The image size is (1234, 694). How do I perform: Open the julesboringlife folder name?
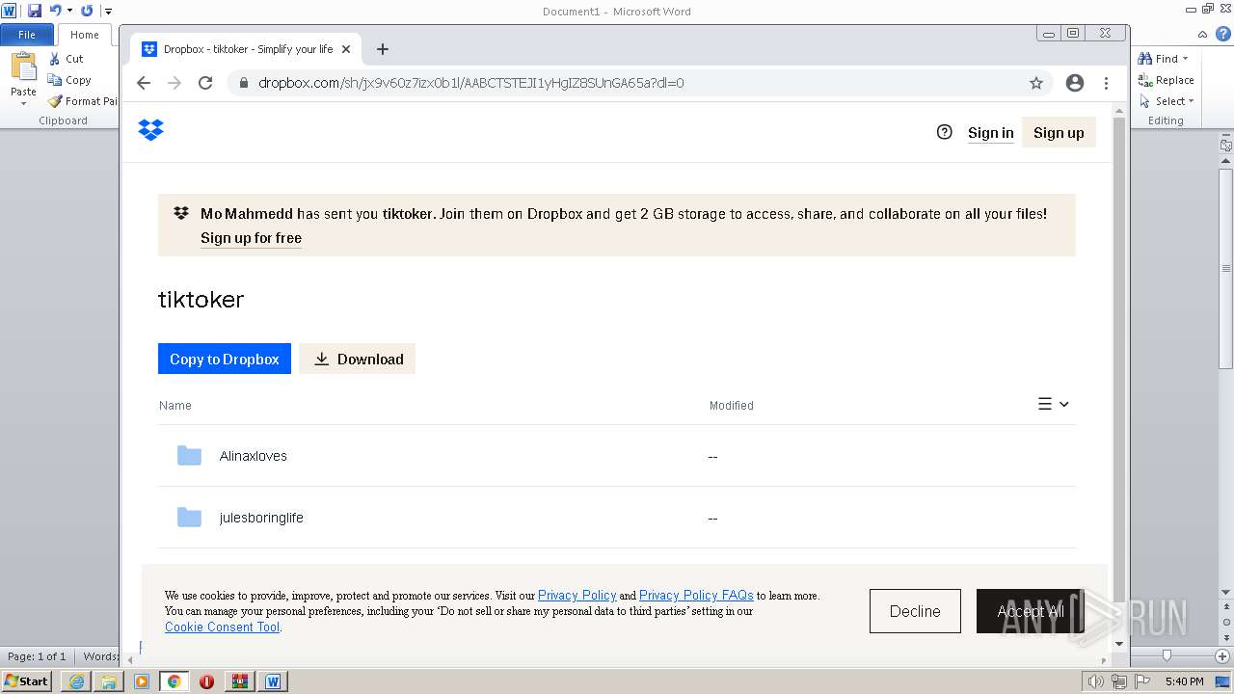tap(261, 518)
